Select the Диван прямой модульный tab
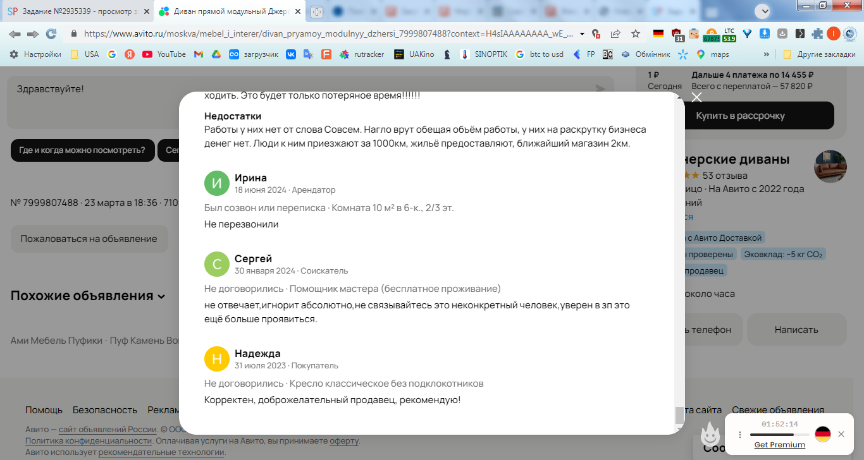 pos(230,11)
